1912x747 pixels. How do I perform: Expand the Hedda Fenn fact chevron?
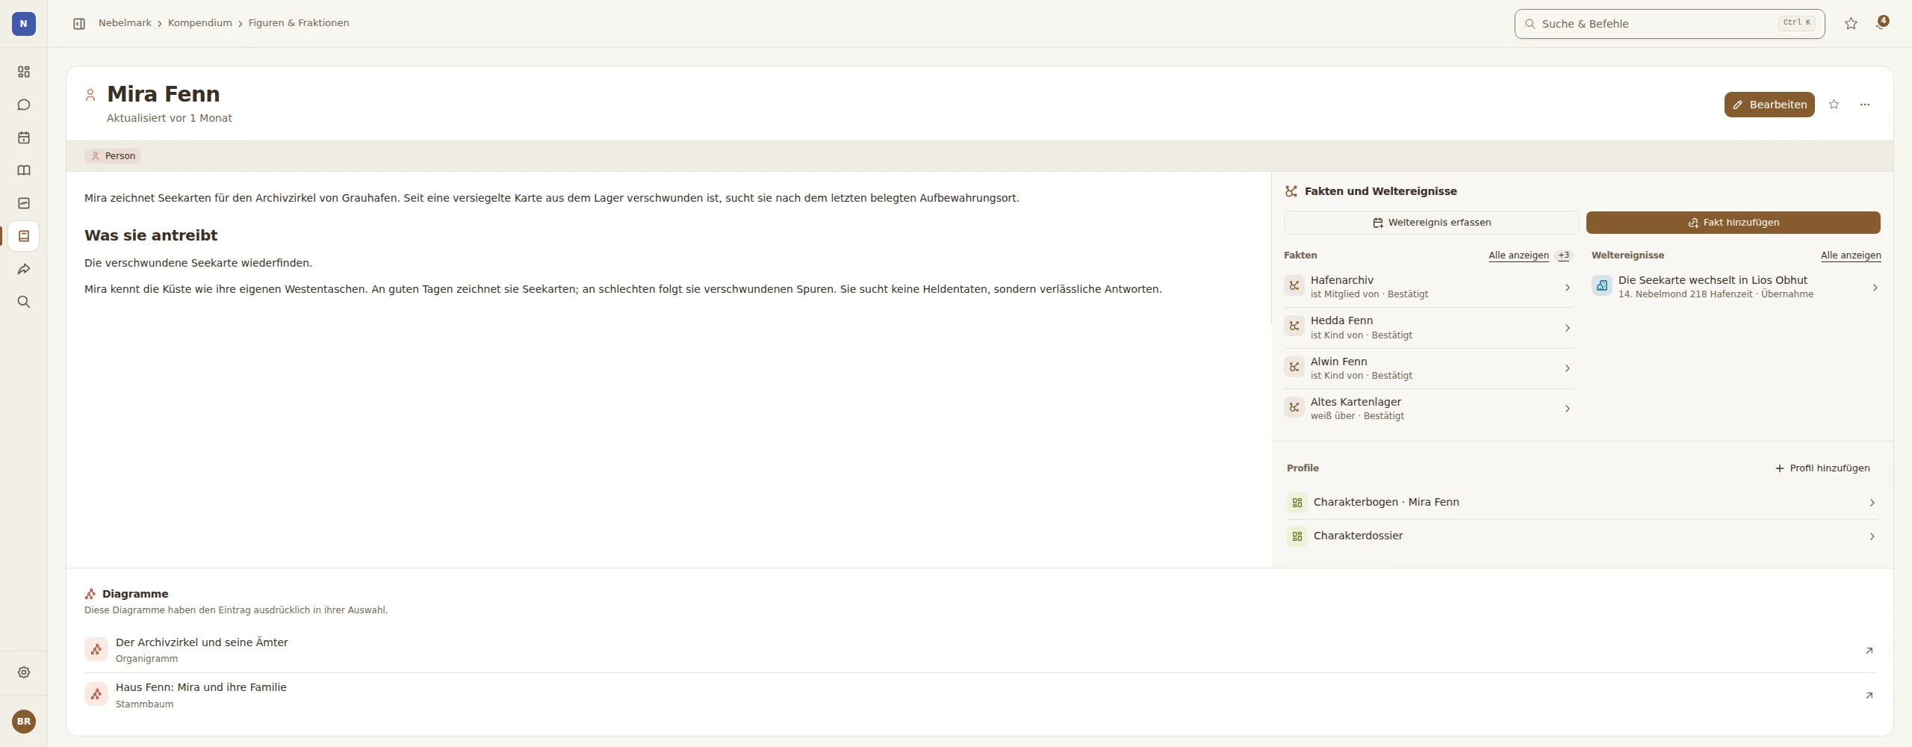click(x=1567, y=328)
